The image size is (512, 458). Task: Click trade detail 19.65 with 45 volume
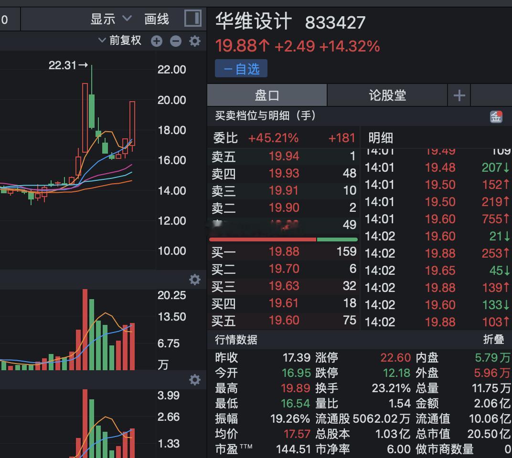tap(437, 271)
